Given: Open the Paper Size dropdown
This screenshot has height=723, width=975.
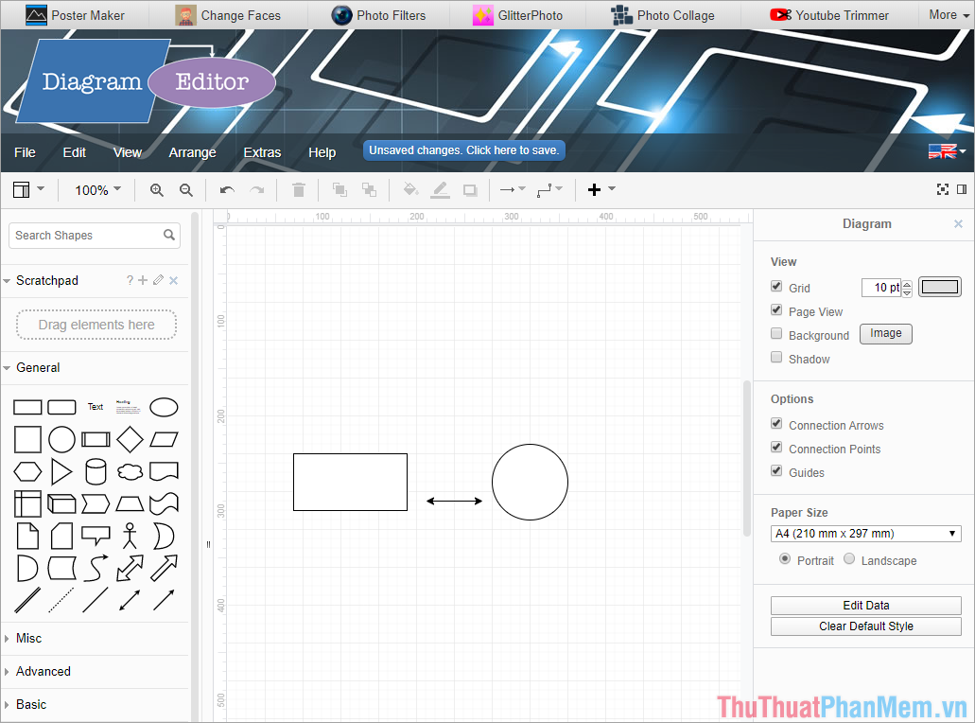Looking at the screenshot, I should point(865,533).
